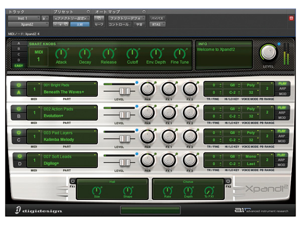Screen dimensions: 301x226
Task: Toggle the セーフ safe button
Action: (x=99, y=25)
